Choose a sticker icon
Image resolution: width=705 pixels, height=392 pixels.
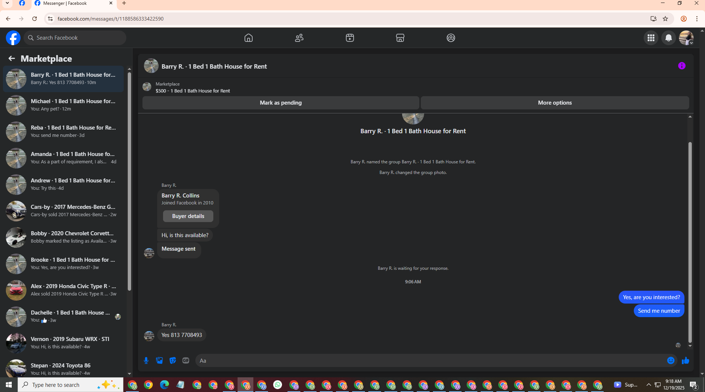pos(173,360)
